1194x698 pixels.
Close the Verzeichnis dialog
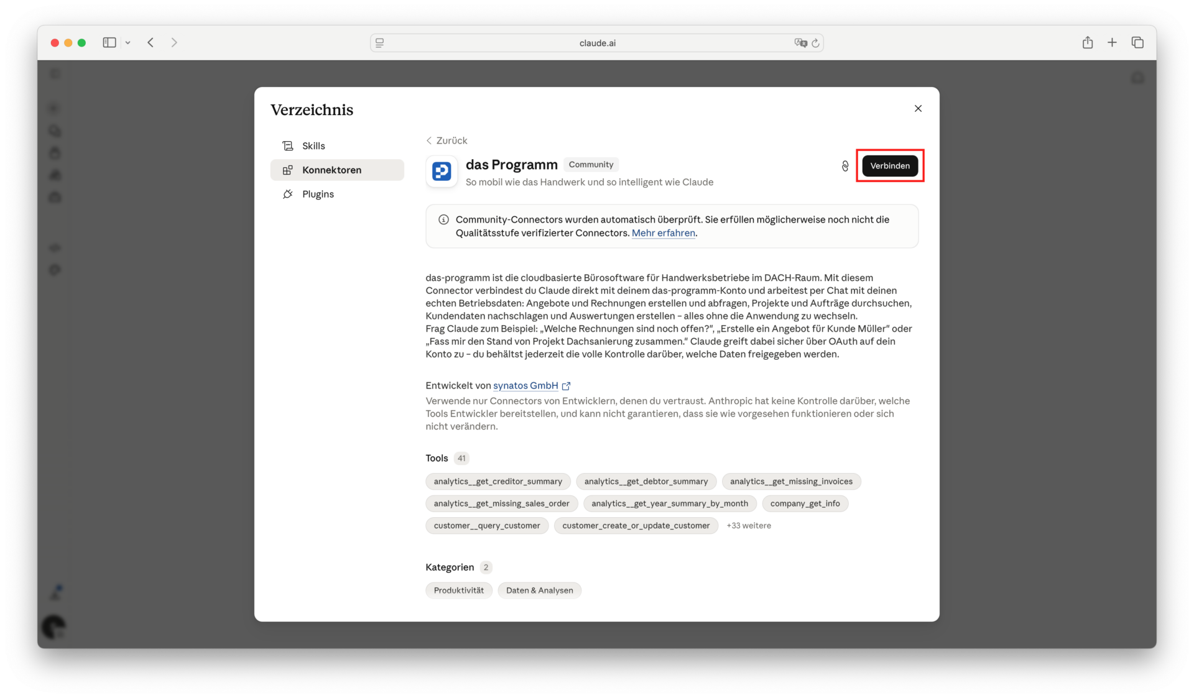[918, 108]
